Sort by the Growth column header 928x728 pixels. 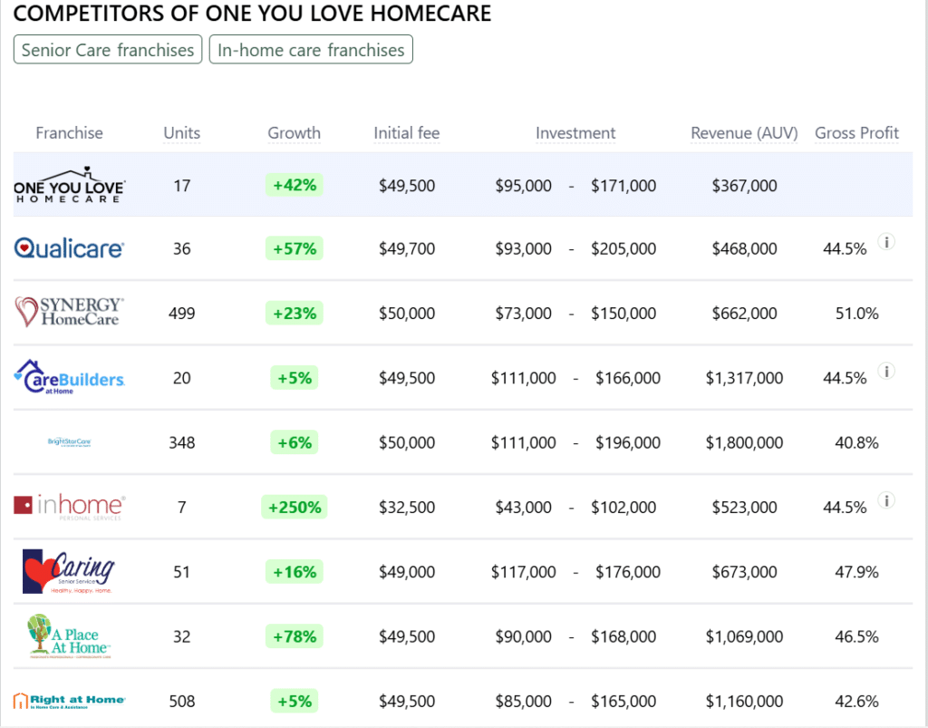click(295, 133)
